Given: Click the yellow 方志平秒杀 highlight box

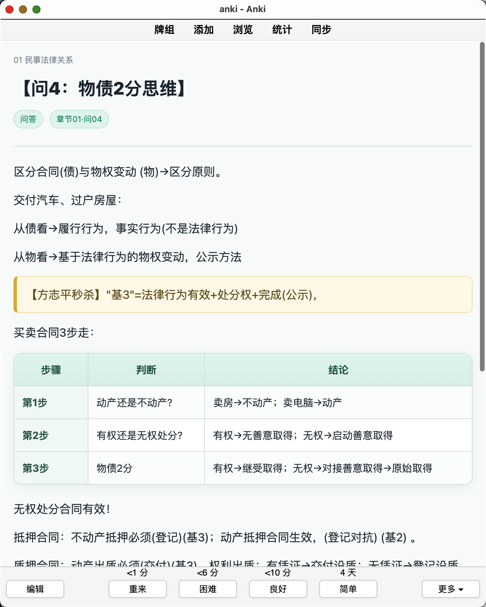Looking at the screenshot, I should point(243,295).
